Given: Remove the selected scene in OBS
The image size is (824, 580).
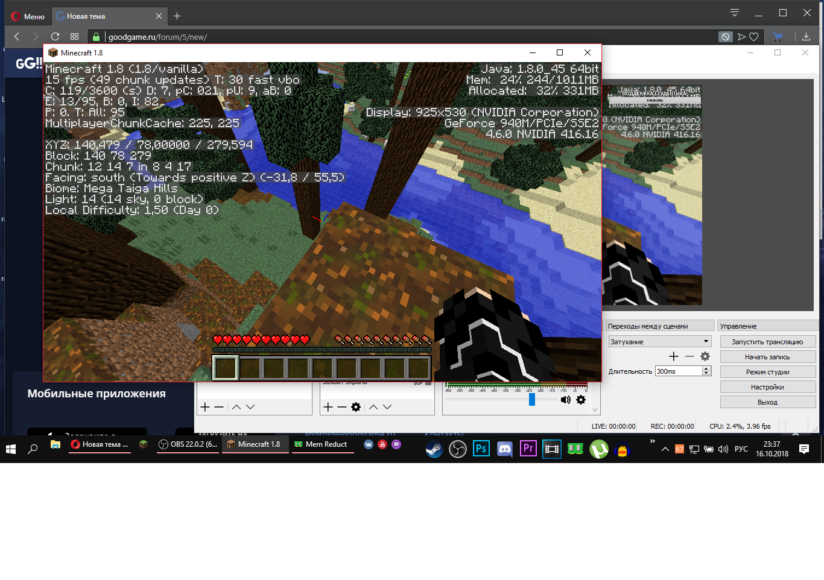Looking at the screenshot, I should (x=219, y=407).
